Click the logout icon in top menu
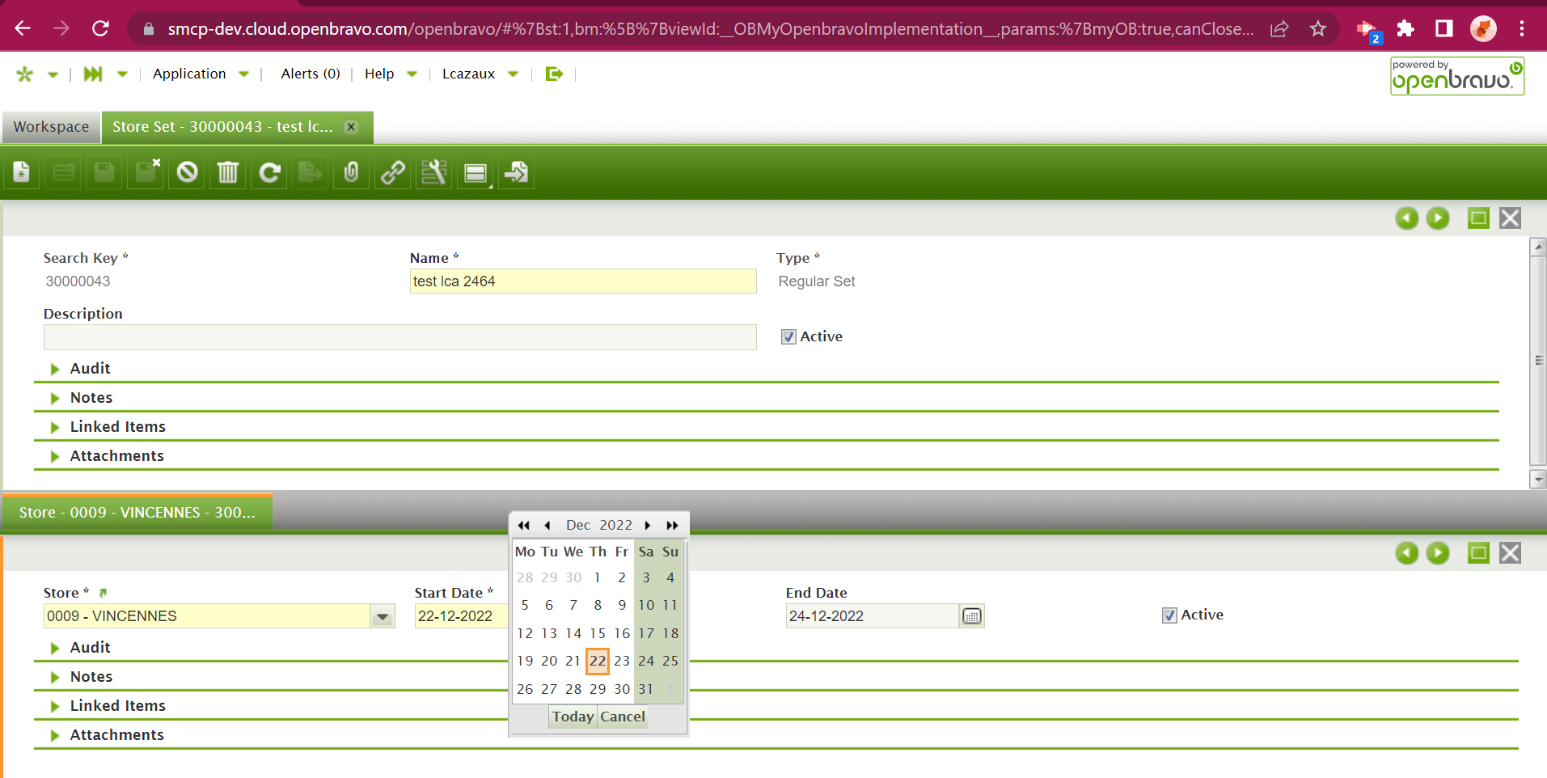This screenshot has width=1547, height=778. 554,74
